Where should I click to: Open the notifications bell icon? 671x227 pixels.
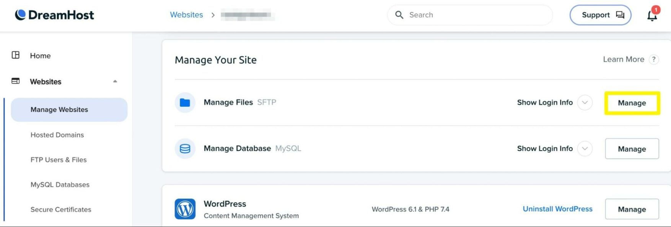652,15
